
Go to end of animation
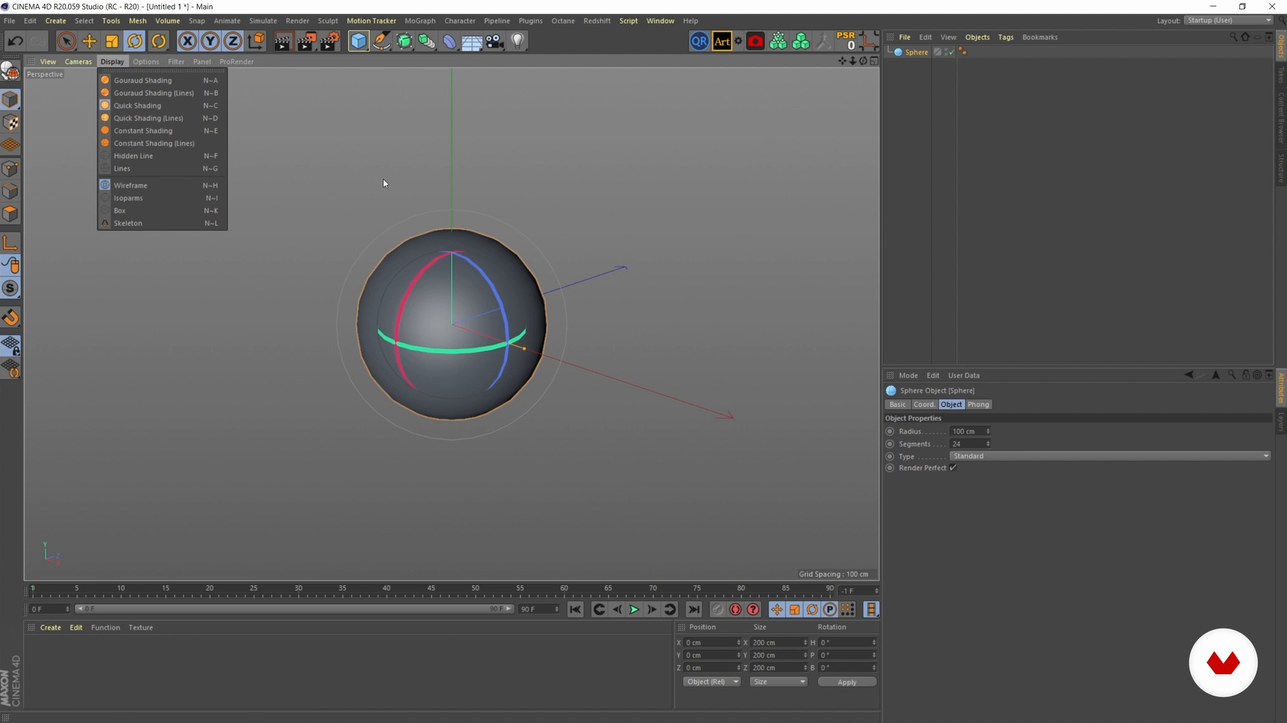point(694,609)
